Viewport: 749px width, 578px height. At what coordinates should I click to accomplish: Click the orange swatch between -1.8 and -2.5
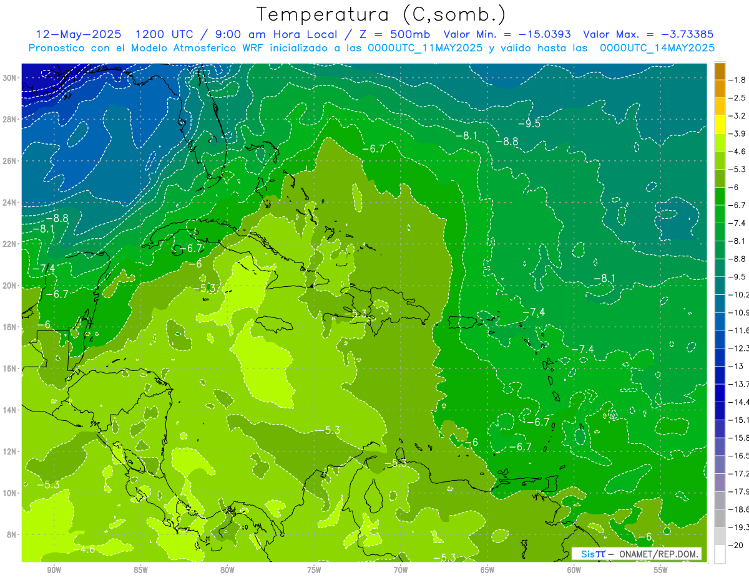(720, 89)
